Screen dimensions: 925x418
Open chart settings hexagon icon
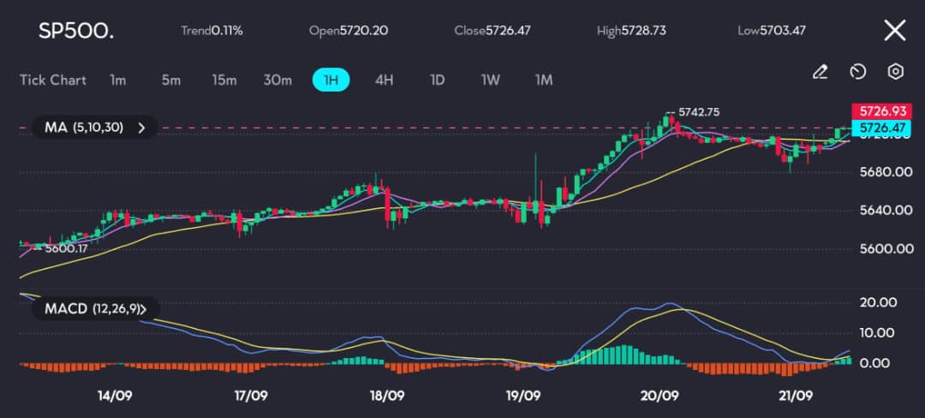(x=896, y=72)
